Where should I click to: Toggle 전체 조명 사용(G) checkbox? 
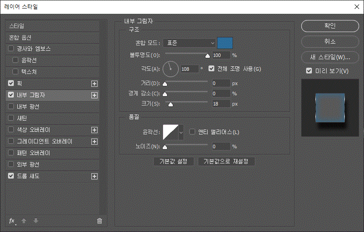tap(211, 69)
